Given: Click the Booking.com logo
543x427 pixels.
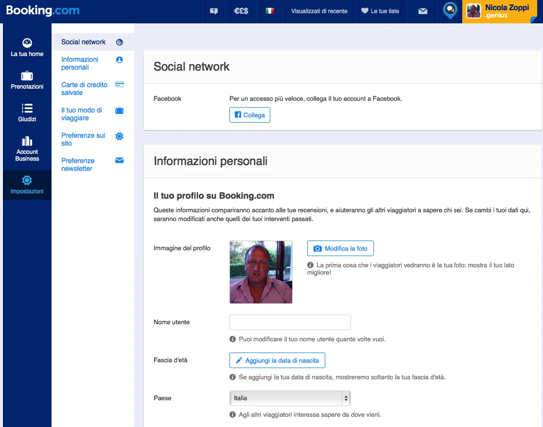Looking at the screenshot, I should click(43, 10).
